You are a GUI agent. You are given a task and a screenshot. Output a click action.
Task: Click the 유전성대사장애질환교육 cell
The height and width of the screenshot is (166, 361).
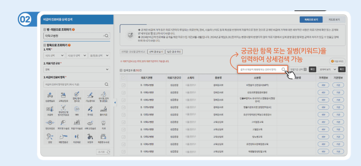click(x=257, y=144)
